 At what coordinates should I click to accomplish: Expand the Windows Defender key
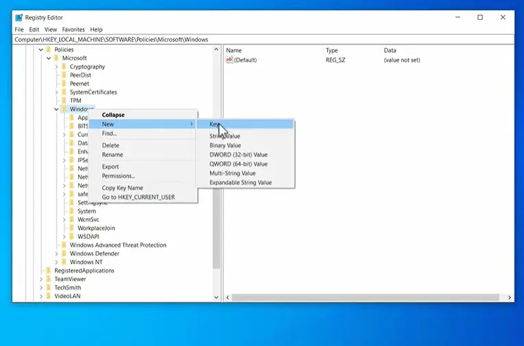(56, 254)
